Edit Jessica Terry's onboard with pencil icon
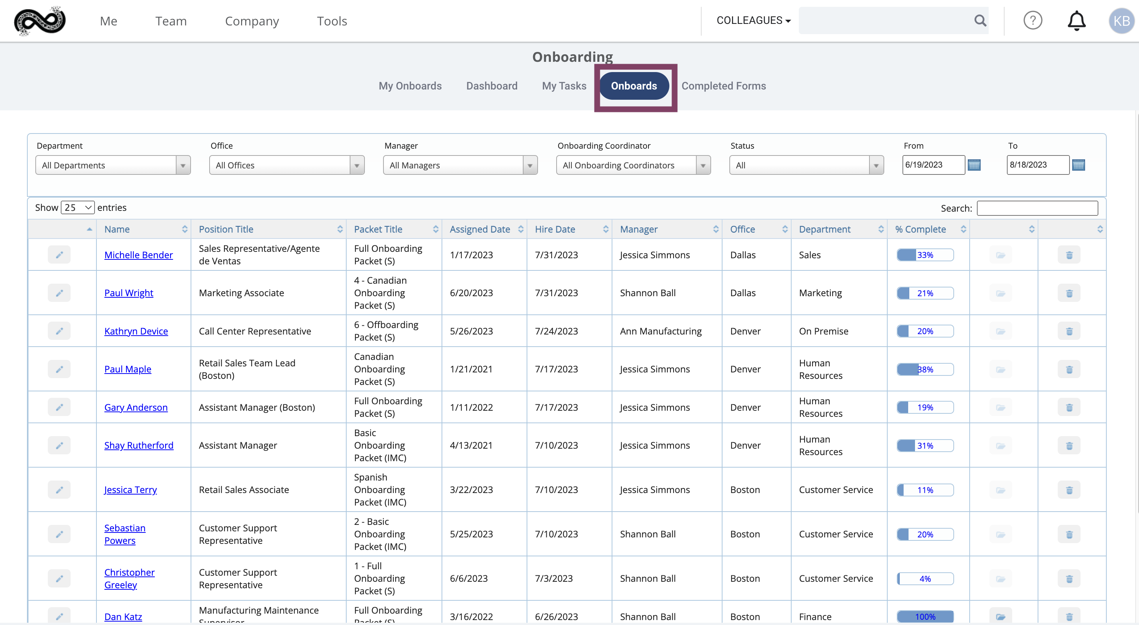Screen dimensions: 1139x625 (59, 490)
